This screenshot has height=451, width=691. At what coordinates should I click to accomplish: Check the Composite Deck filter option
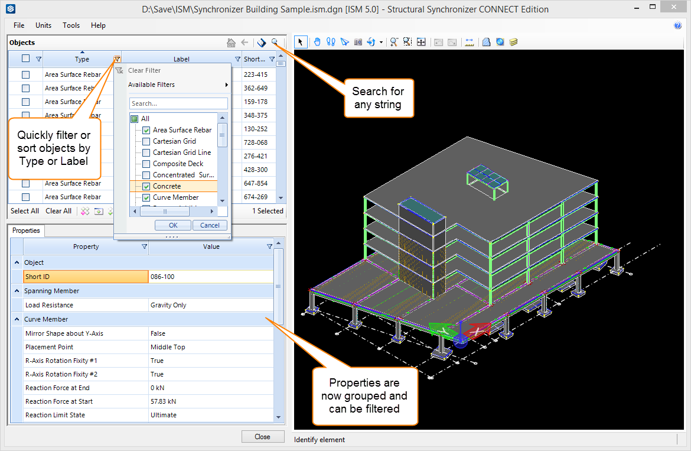[x=146, y=164]
